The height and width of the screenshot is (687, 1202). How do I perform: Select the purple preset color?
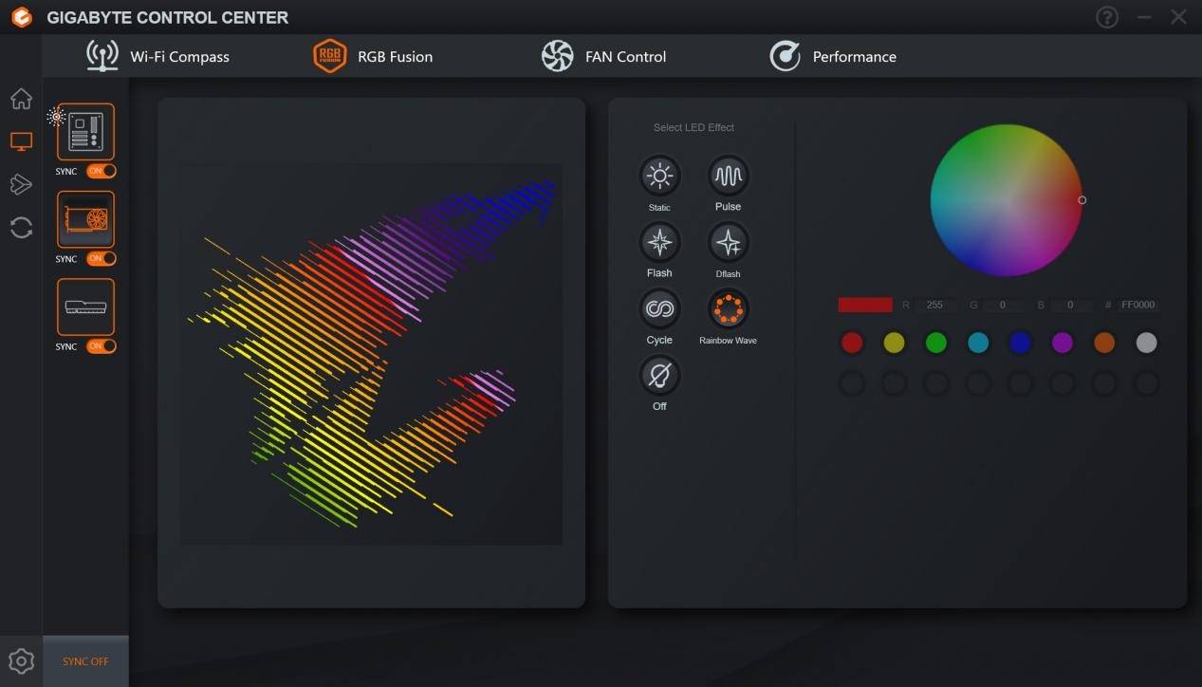pos(1063,343)
